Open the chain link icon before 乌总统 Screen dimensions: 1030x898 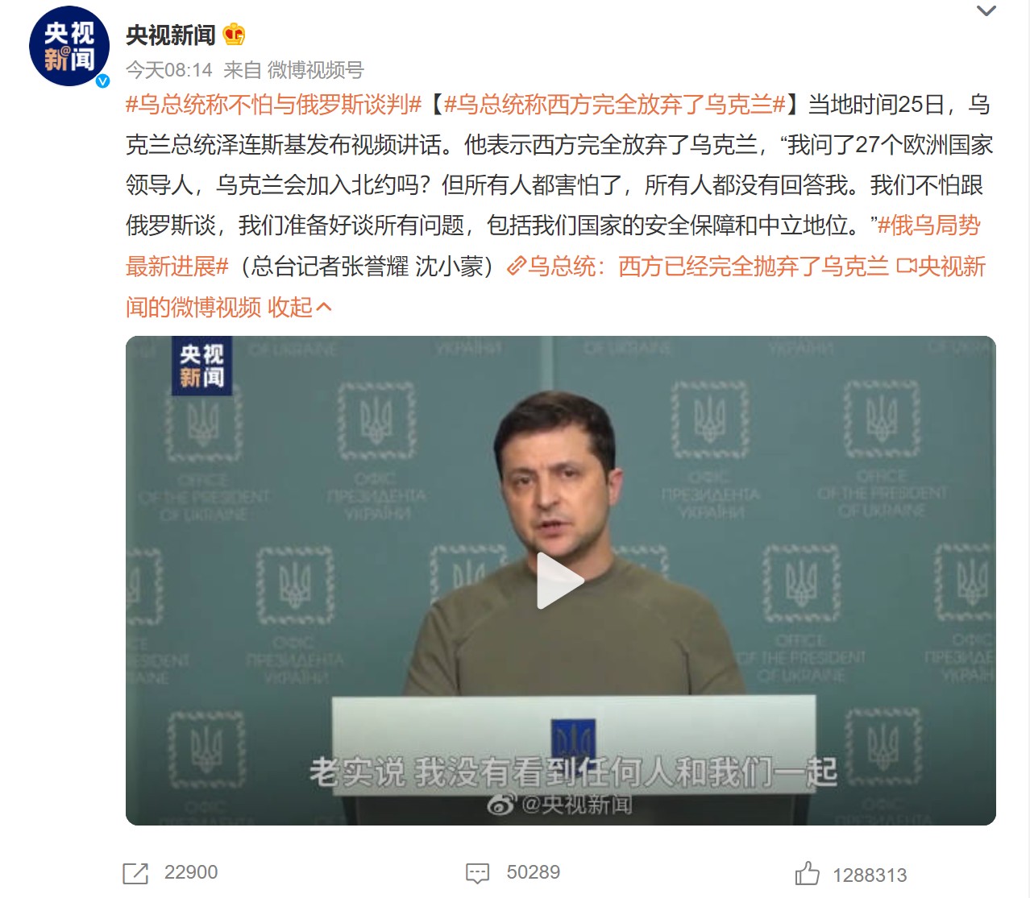point(517,267)
